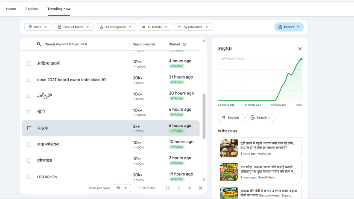Click the endpoint dot on the trend graph
Image resolution: width=354 pixels, height=199 pixels.
(301, 59)
